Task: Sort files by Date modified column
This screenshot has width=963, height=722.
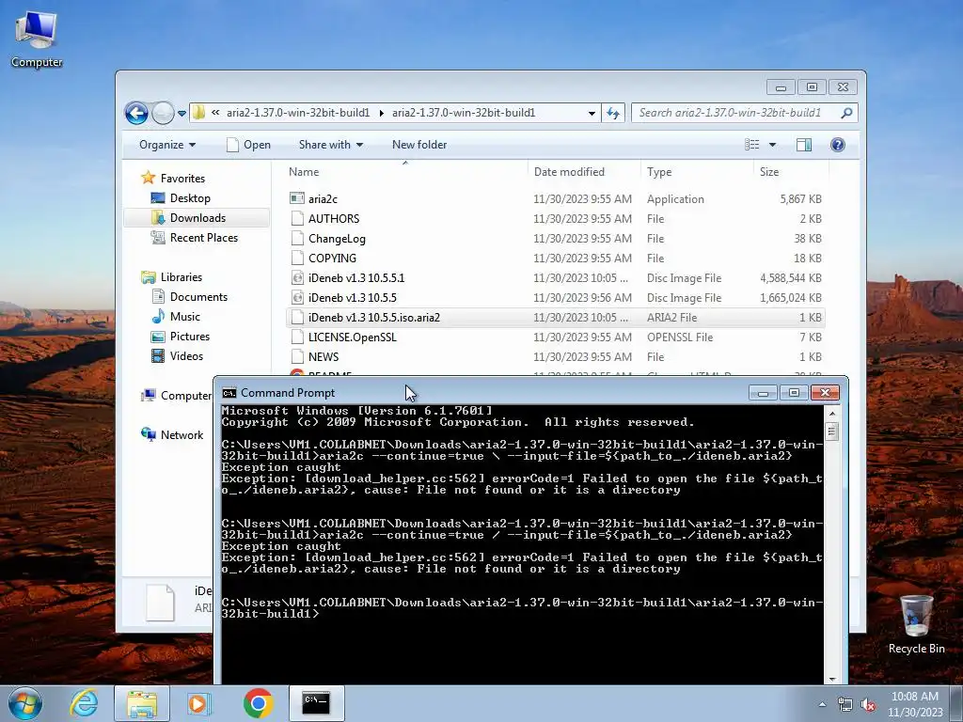Action: tap(583, 172)
